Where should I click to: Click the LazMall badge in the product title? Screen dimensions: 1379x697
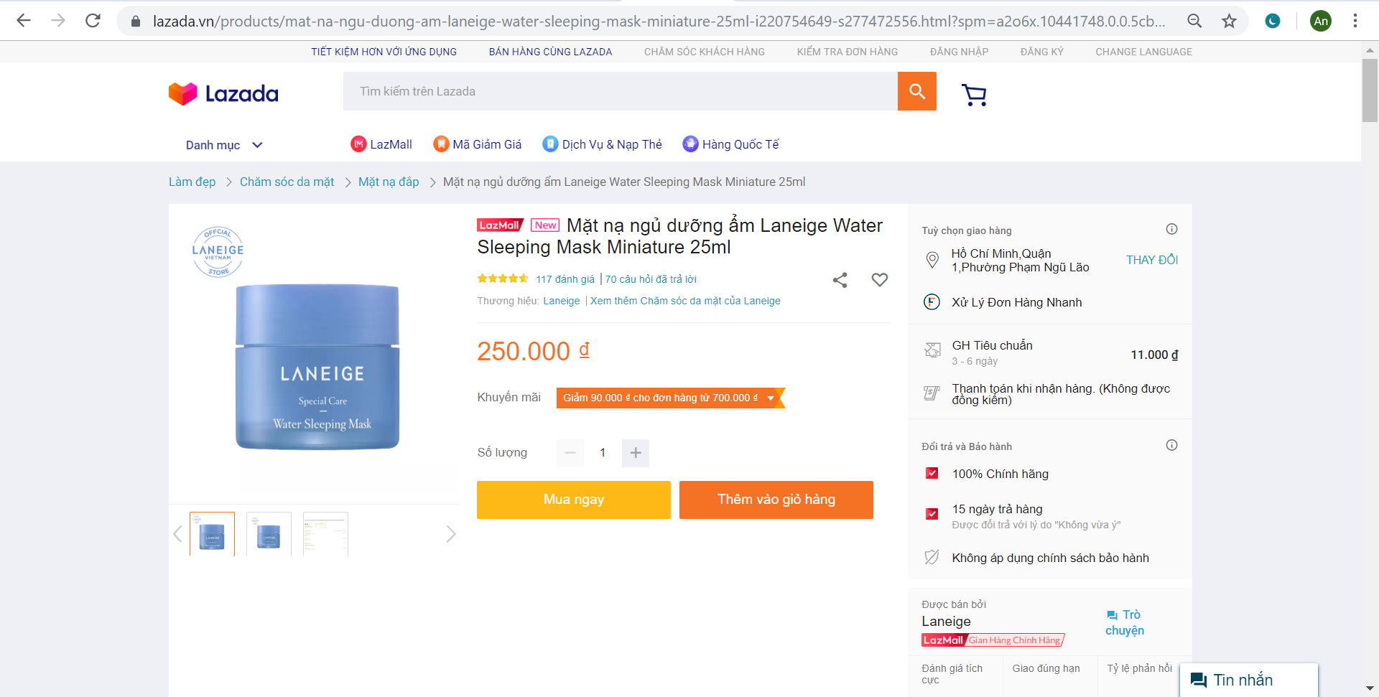(x=500, y=225)
